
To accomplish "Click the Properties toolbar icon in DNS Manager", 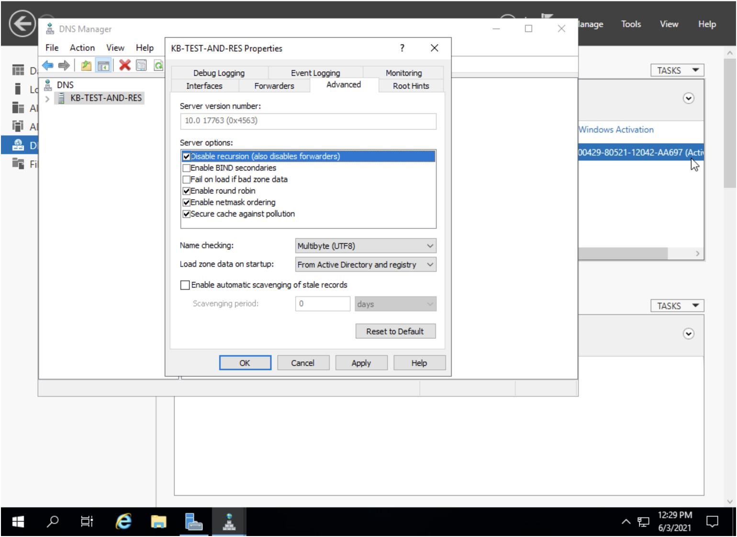I will click(141, 65).
